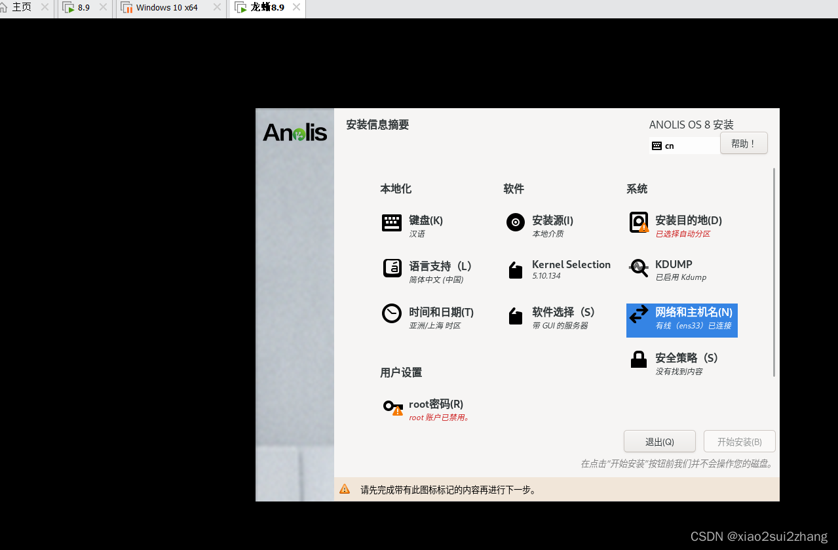Click the 帮助! help button
The width and height of the screenshot is (838, 550).
[x=744, y=143]
